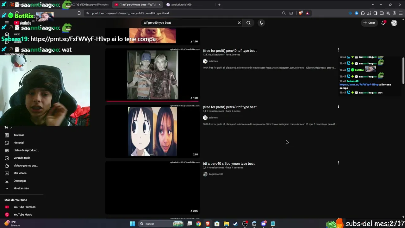The height and width of the screenshot is (228, 405).
Task: Open Ver más tarde in sidebar
Action: click(22, 158)
